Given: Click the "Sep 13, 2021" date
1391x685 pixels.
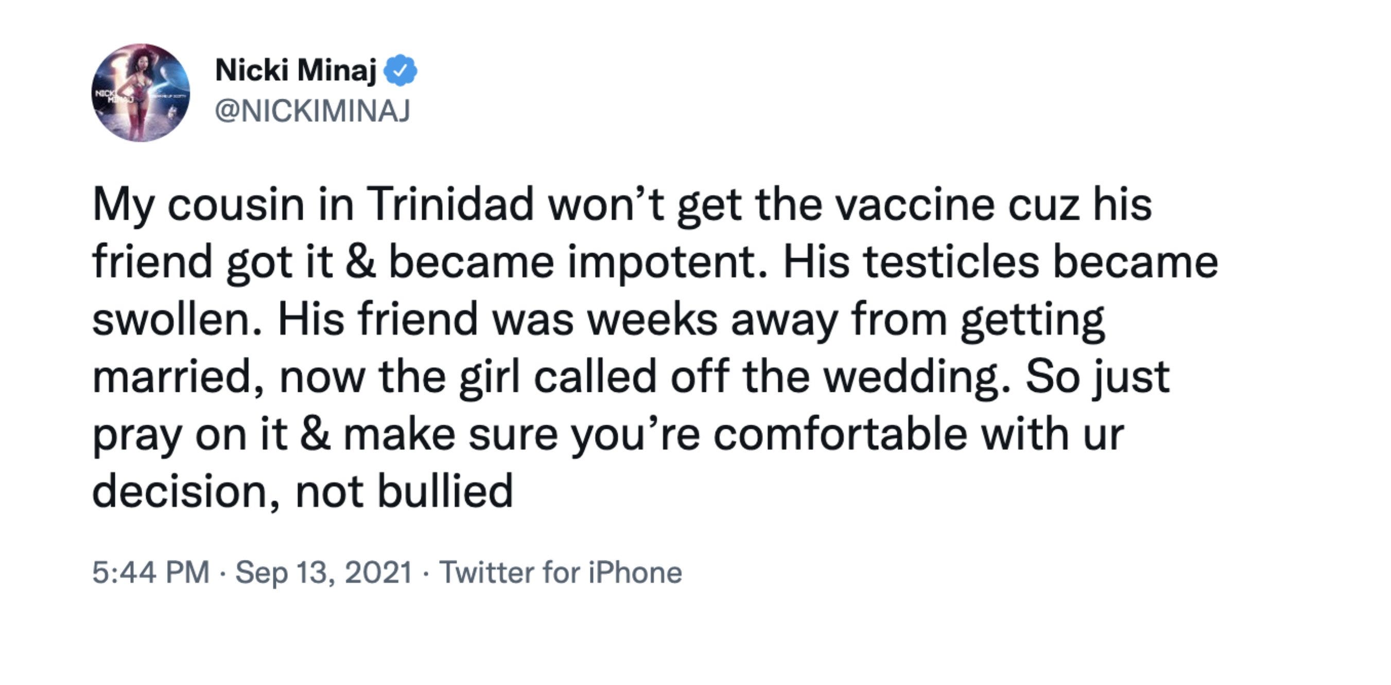Looking at the screenshot, I should pos(324,572).
